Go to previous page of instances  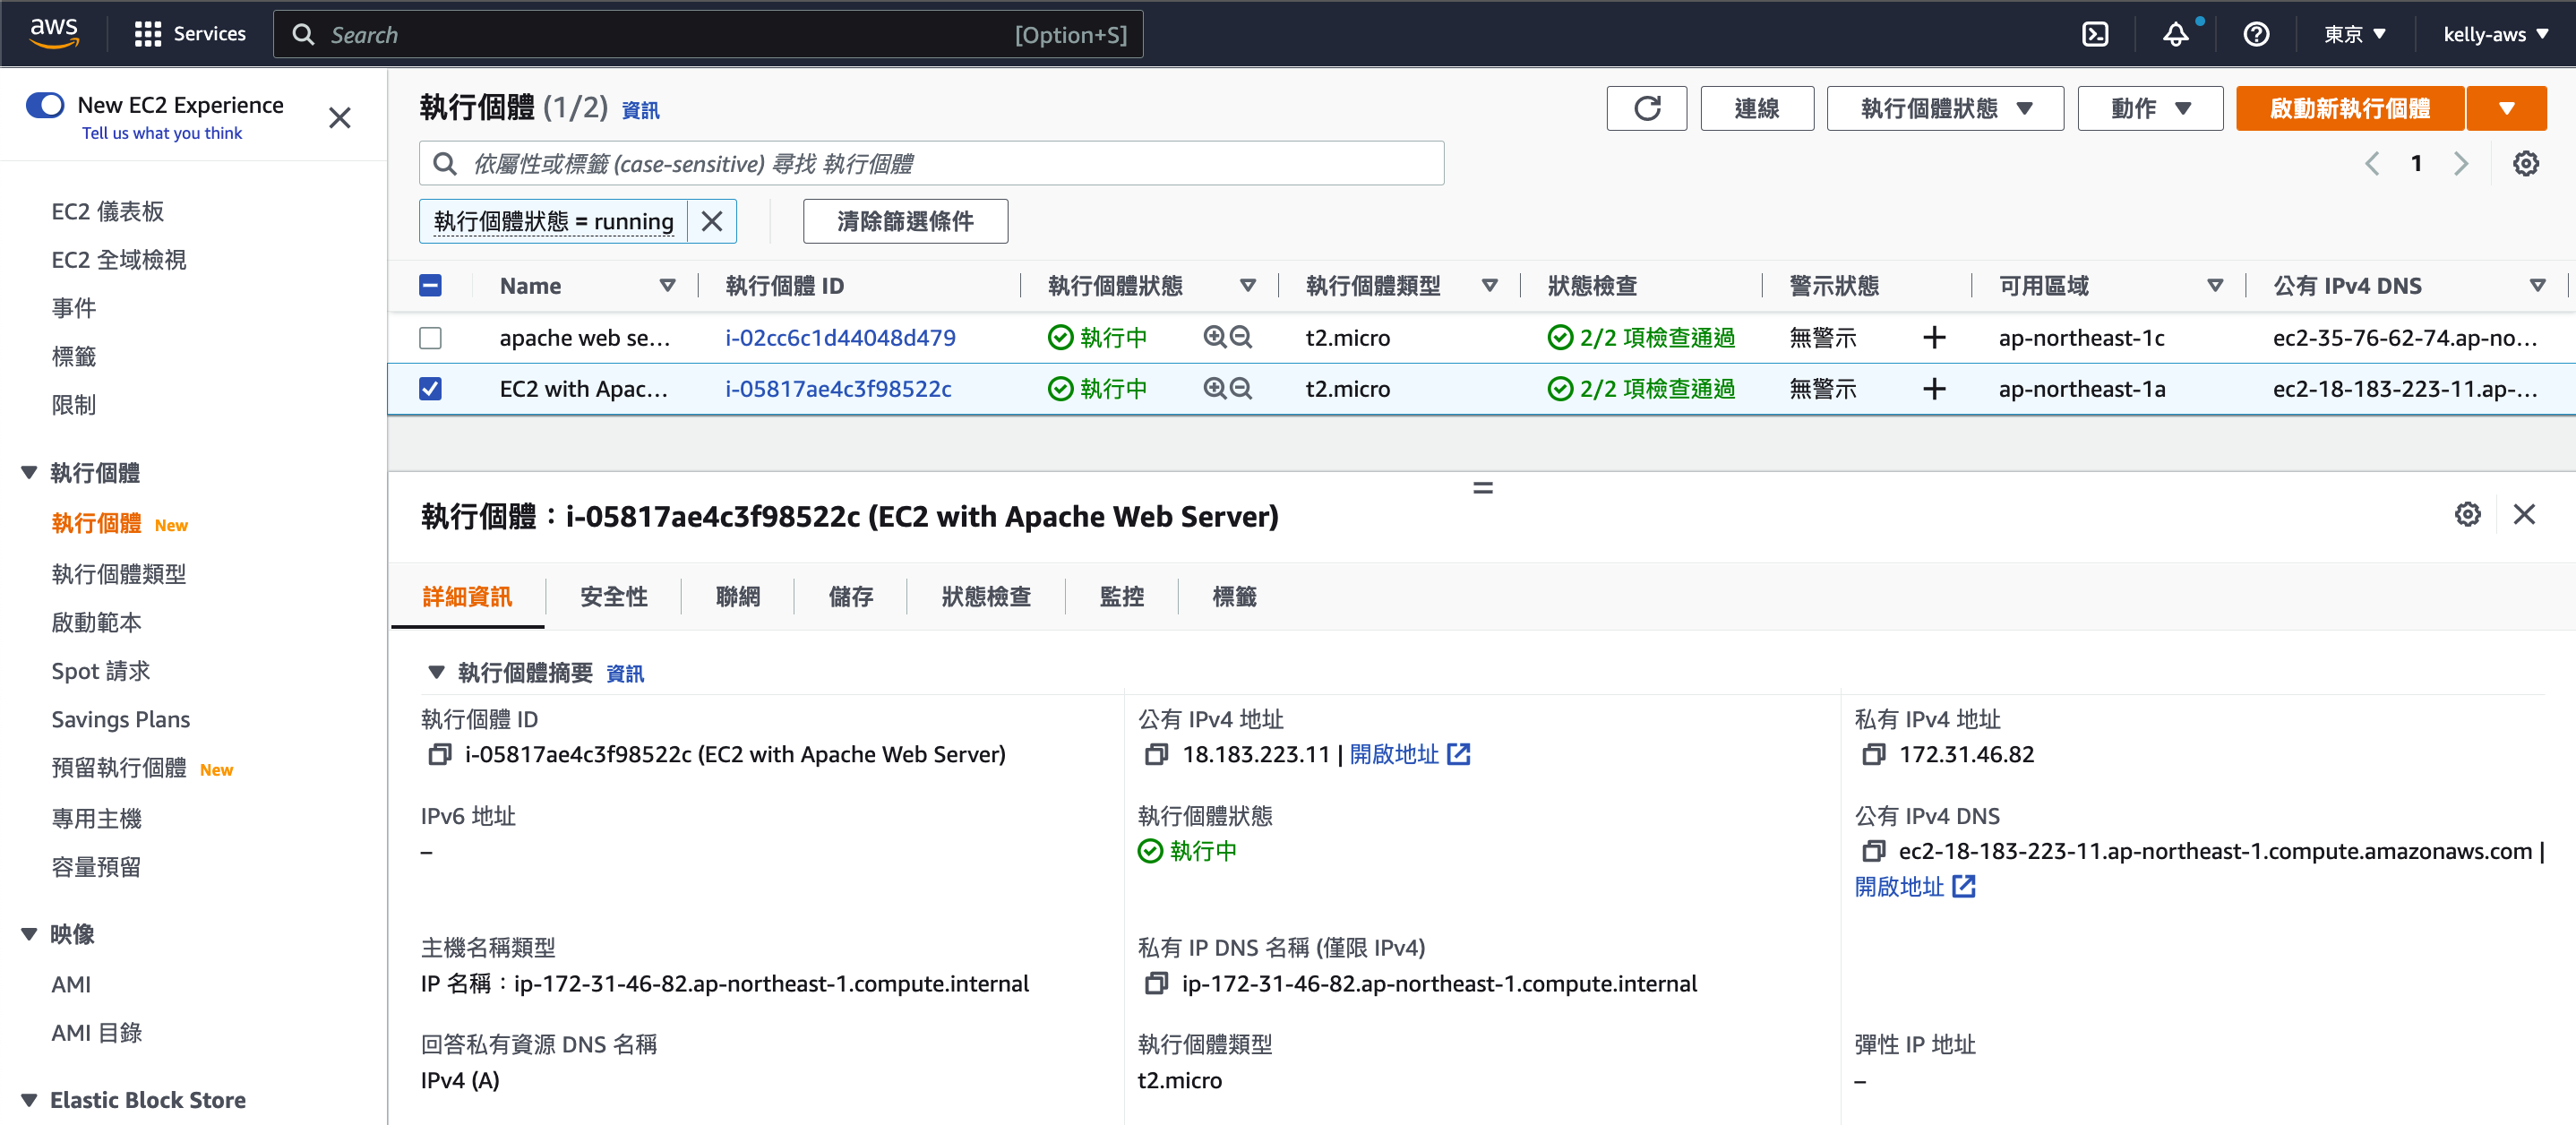(x=2371, y=164)
